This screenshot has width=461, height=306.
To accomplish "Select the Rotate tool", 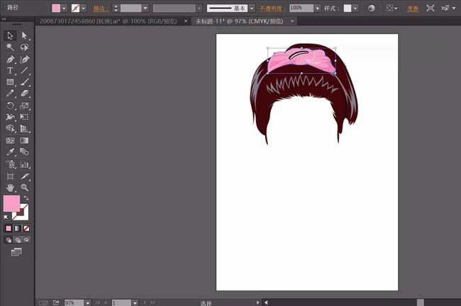I will 11,106.
